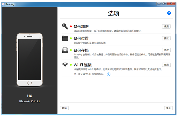Click 启用 to enable backup encryption
This screenshot has height=116, width=179.
(166, 26)
